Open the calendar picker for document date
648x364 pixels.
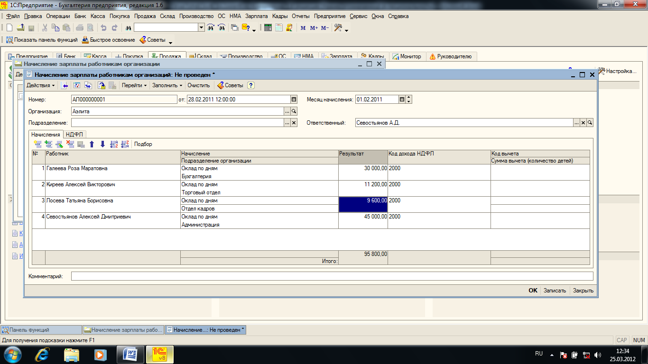pyautogui.click(x=294, y=100)
